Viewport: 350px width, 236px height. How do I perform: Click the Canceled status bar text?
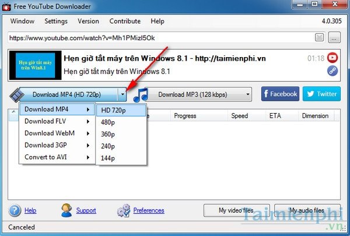(x=22, y=227)
